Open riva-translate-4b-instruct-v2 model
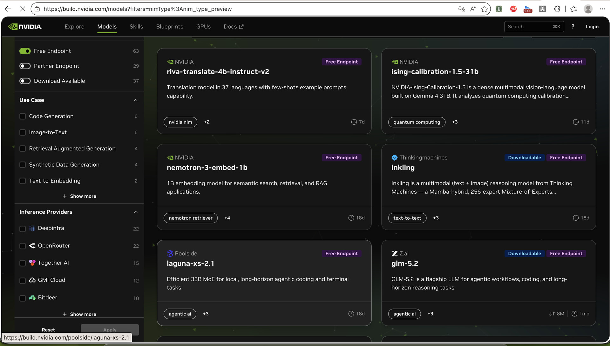 (218, 72)
